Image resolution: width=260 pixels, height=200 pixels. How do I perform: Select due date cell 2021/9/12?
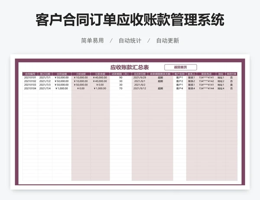click(140, 89)
